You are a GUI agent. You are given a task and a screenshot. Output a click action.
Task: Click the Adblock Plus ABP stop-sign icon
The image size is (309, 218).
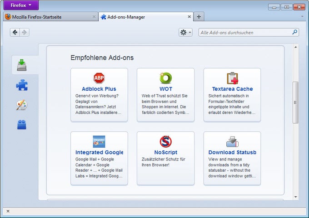click(99, 78)
